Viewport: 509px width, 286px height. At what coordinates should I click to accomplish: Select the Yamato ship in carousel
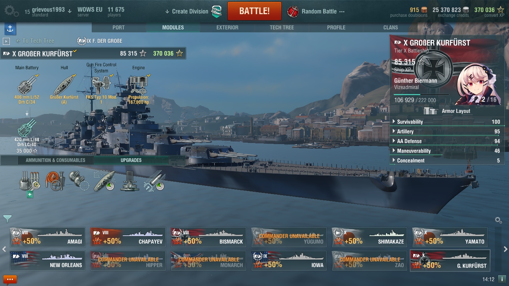[x=450, y=237]
